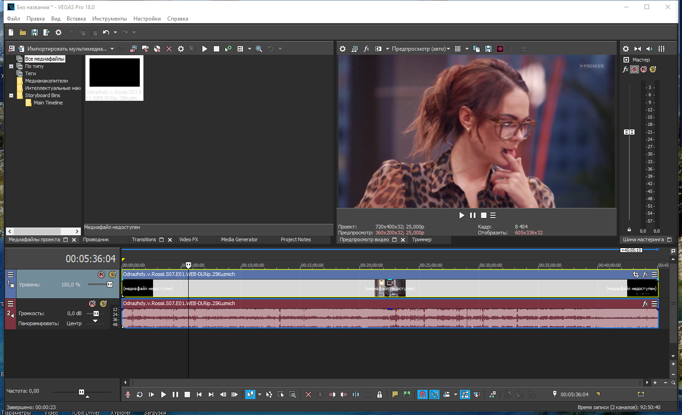Switch to the Video FX tab
The height and width of the screenshot is (415, 682).
188,239
